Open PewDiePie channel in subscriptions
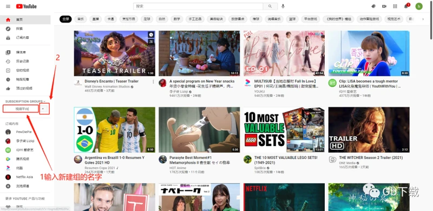This screenshot has height=211, width=433. point(25,132)
